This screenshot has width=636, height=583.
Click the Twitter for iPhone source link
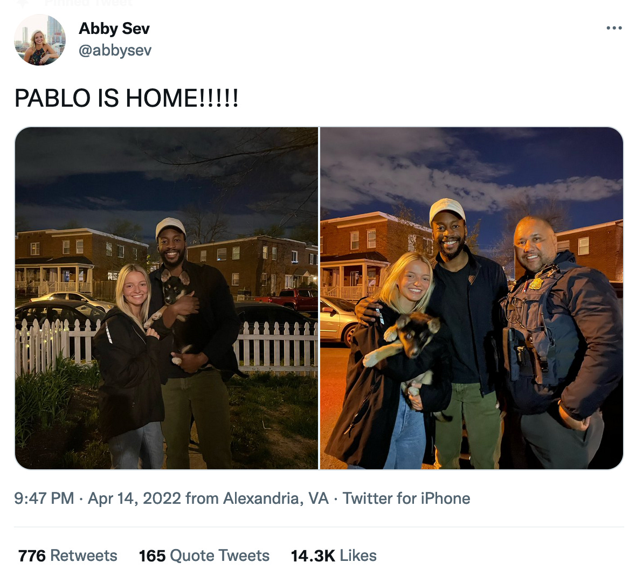point(406,498)
